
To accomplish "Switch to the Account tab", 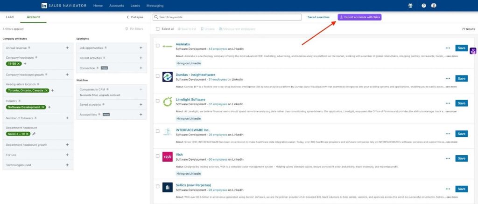I will click(x=33, y=17).
